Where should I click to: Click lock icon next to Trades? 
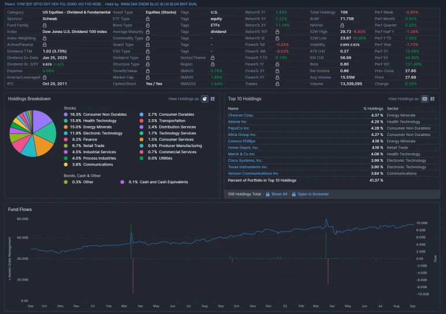[278, 84]
